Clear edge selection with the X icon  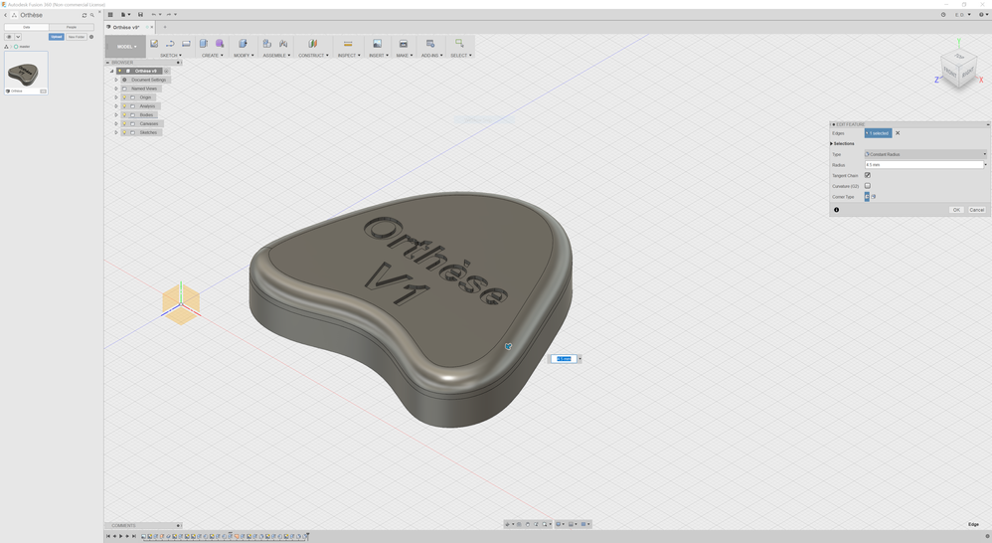point(898,133)
